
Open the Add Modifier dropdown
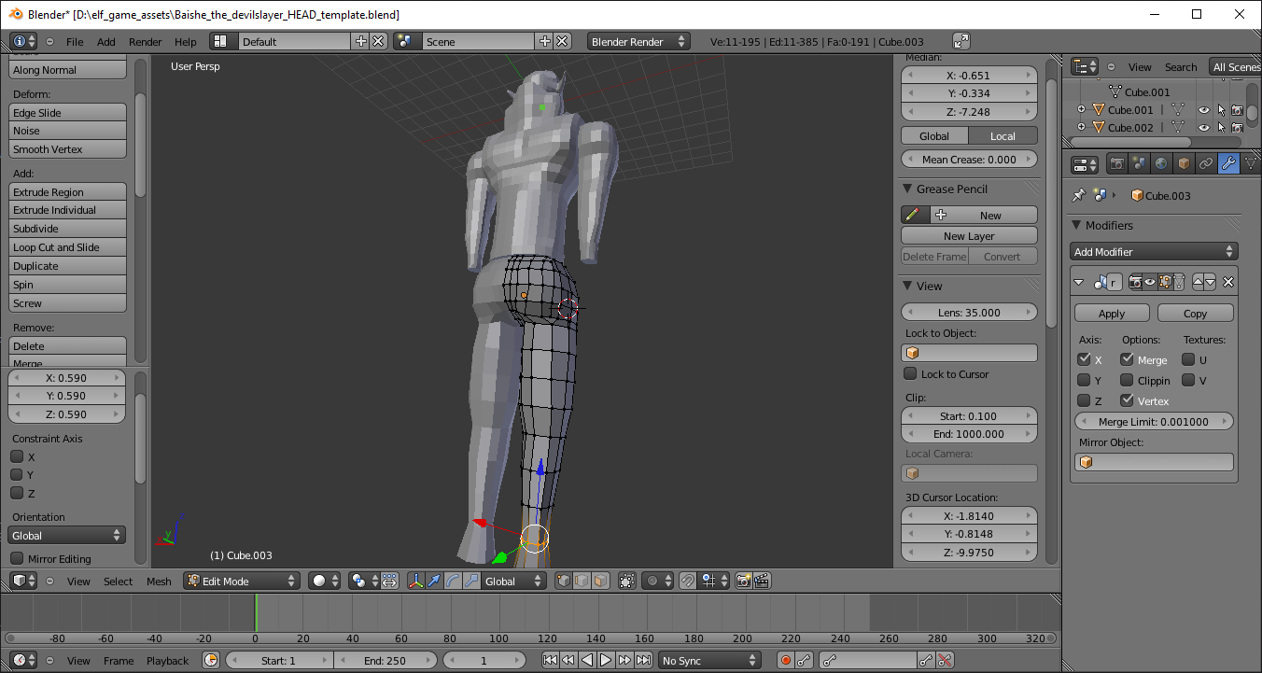(1154, 252)
